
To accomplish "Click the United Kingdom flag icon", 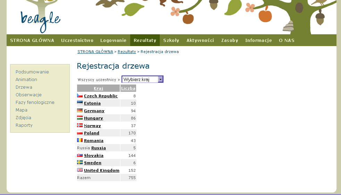I will 80,170.
